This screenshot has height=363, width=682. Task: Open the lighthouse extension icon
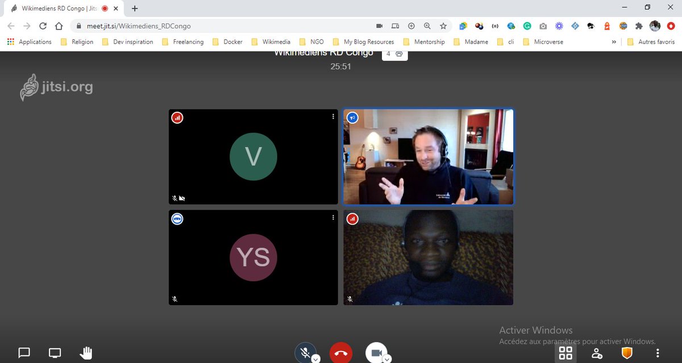607,26
